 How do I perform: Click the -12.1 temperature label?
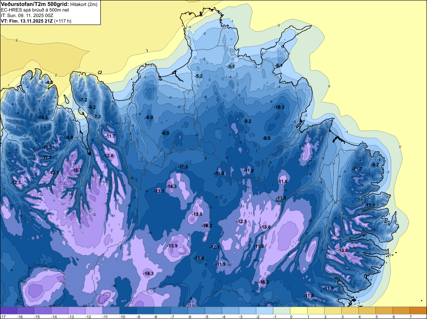pos(214,247)
